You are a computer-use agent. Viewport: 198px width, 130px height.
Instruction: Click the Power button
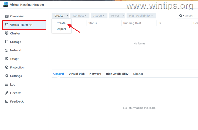115,15
